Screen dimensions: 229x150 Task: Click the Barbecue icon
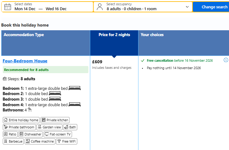coord(6,141)
